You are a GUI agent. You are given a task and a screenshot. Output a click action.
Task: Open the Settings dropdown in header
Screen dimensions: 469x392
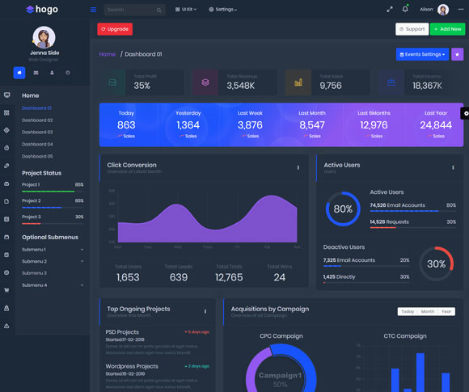pos(223,10)
